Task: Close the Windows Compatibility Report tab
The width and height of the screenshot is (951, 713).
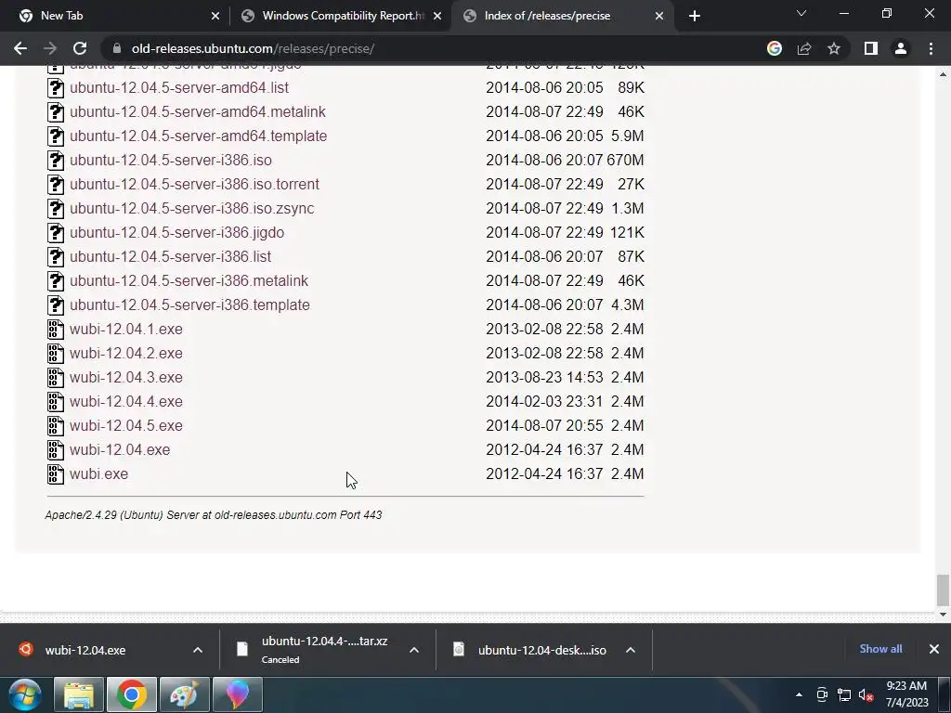Action: 437,16
